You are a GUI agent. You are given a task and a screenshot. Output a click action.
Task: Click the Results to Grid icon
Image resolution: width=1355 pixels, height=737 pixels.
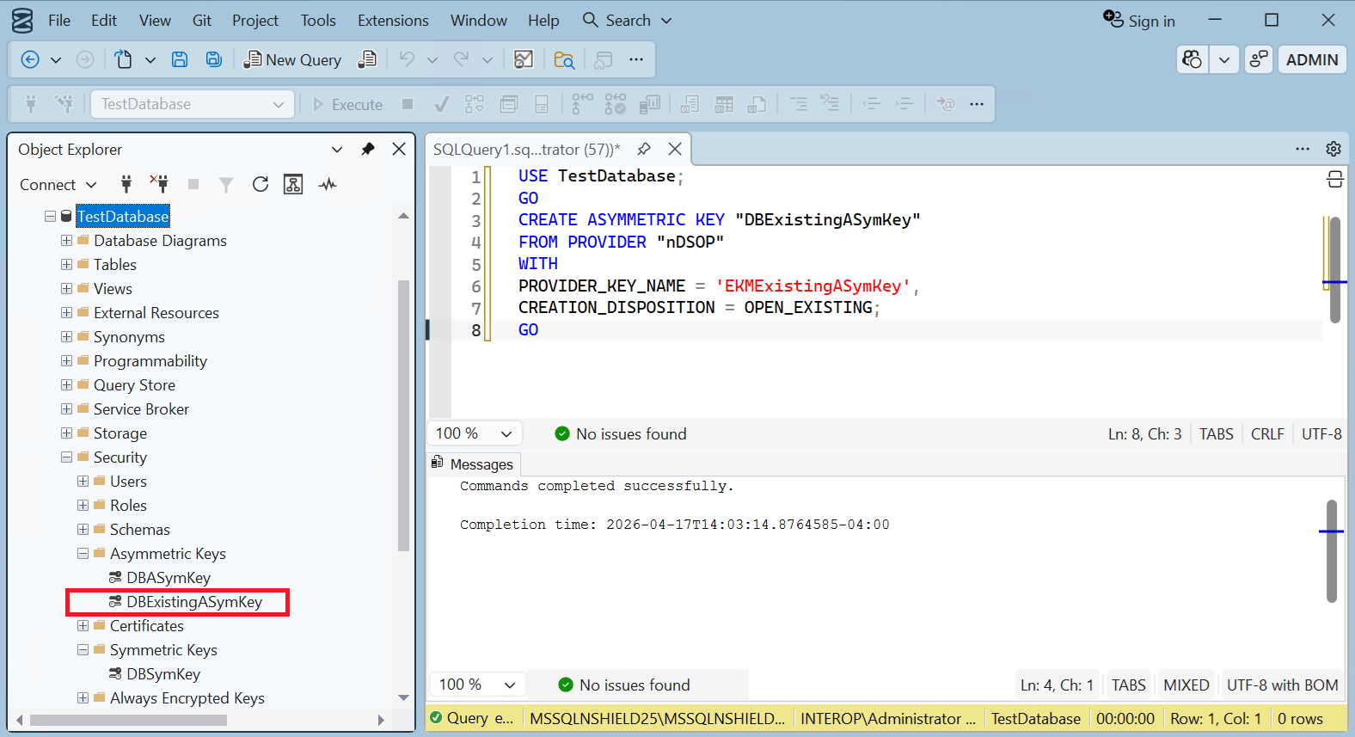pyautogui.click(x=724, y=104)
